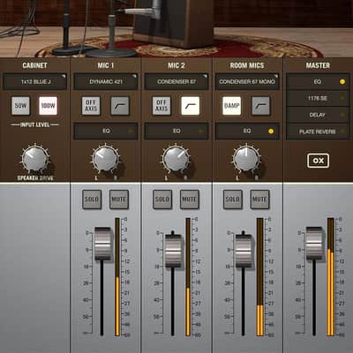Open the Mic 2 EQ

(x=176, y=131)
